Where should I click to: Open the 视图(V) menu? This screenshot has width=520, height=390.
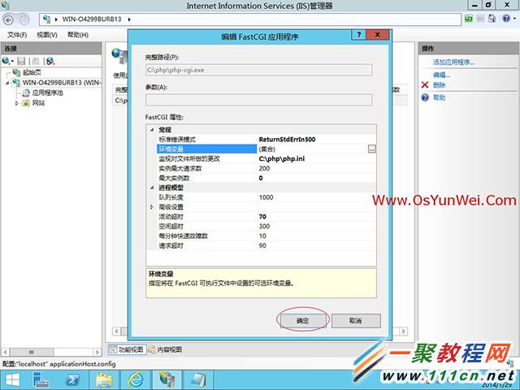pyautogui.click(x=47, y=34)
